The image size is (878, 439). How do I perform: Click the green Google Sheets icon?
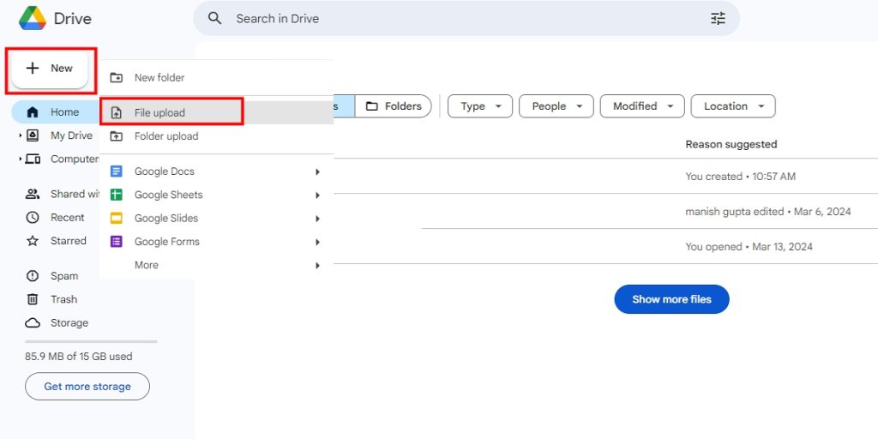click(116, 195)
